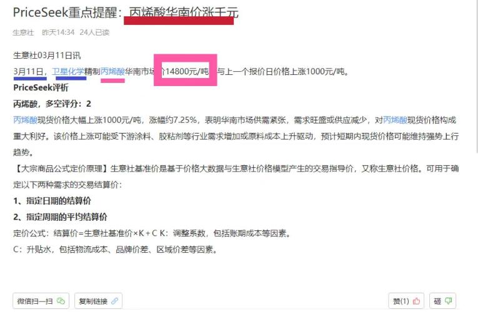Image resolution: width=478 pixels, height=312 pixels.
Task: View the 24人已读 reader count
Action: point(94,32)
